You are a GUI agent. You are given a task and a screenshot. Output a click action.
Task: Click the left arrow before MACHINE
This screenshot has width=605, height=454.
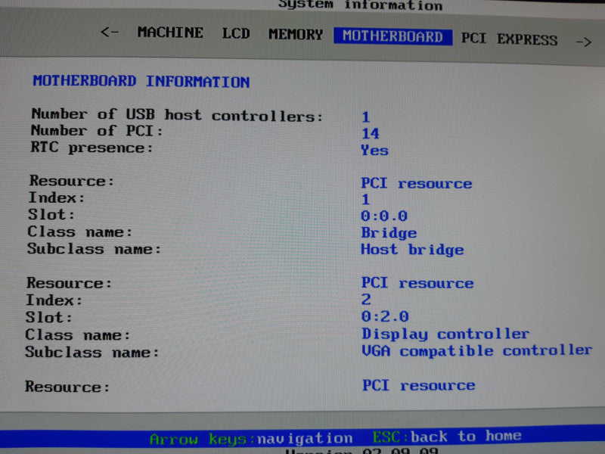pyautogui.click(x=109, y=32)
